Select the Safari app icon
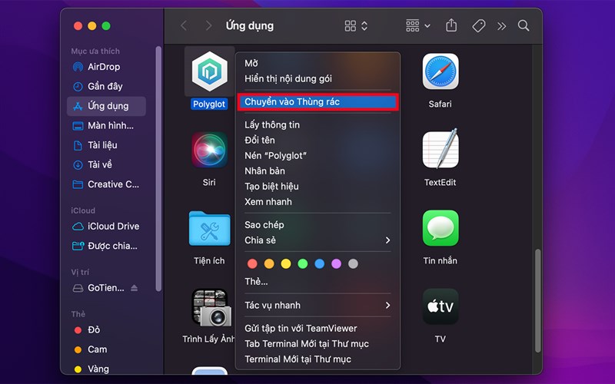Screen dimensions: 615x384 click(x=440, y=71)
